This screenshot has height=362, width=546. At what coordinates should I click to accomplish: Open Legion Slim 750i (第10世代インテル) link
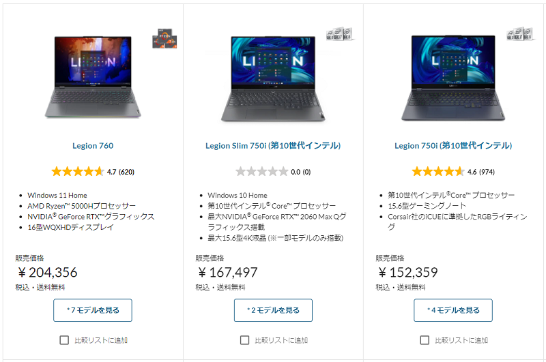pyautogui.click(x=273, y=146)
